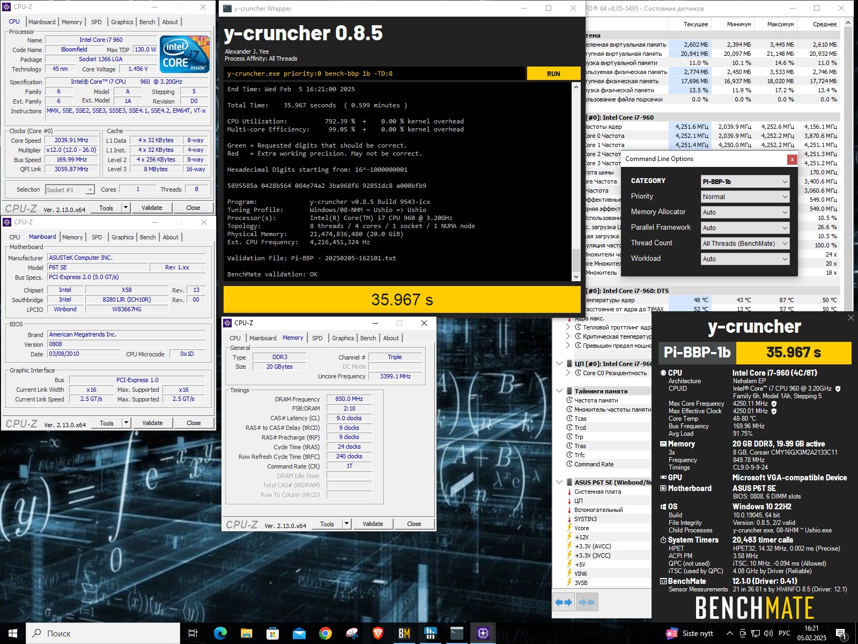This screenshot has width=858, height=644.
Task: Click Close button in CPU-Z Memory window
Action: click(414, 524)
